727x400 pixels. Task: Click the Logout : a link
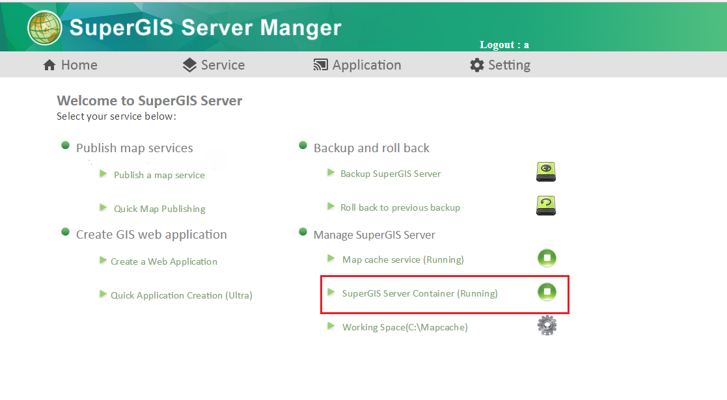[504, 45]
